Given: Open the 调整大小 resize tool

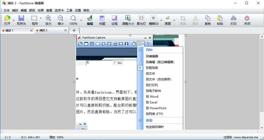Looking at the screenshot, I should click(x=128, y=20).
